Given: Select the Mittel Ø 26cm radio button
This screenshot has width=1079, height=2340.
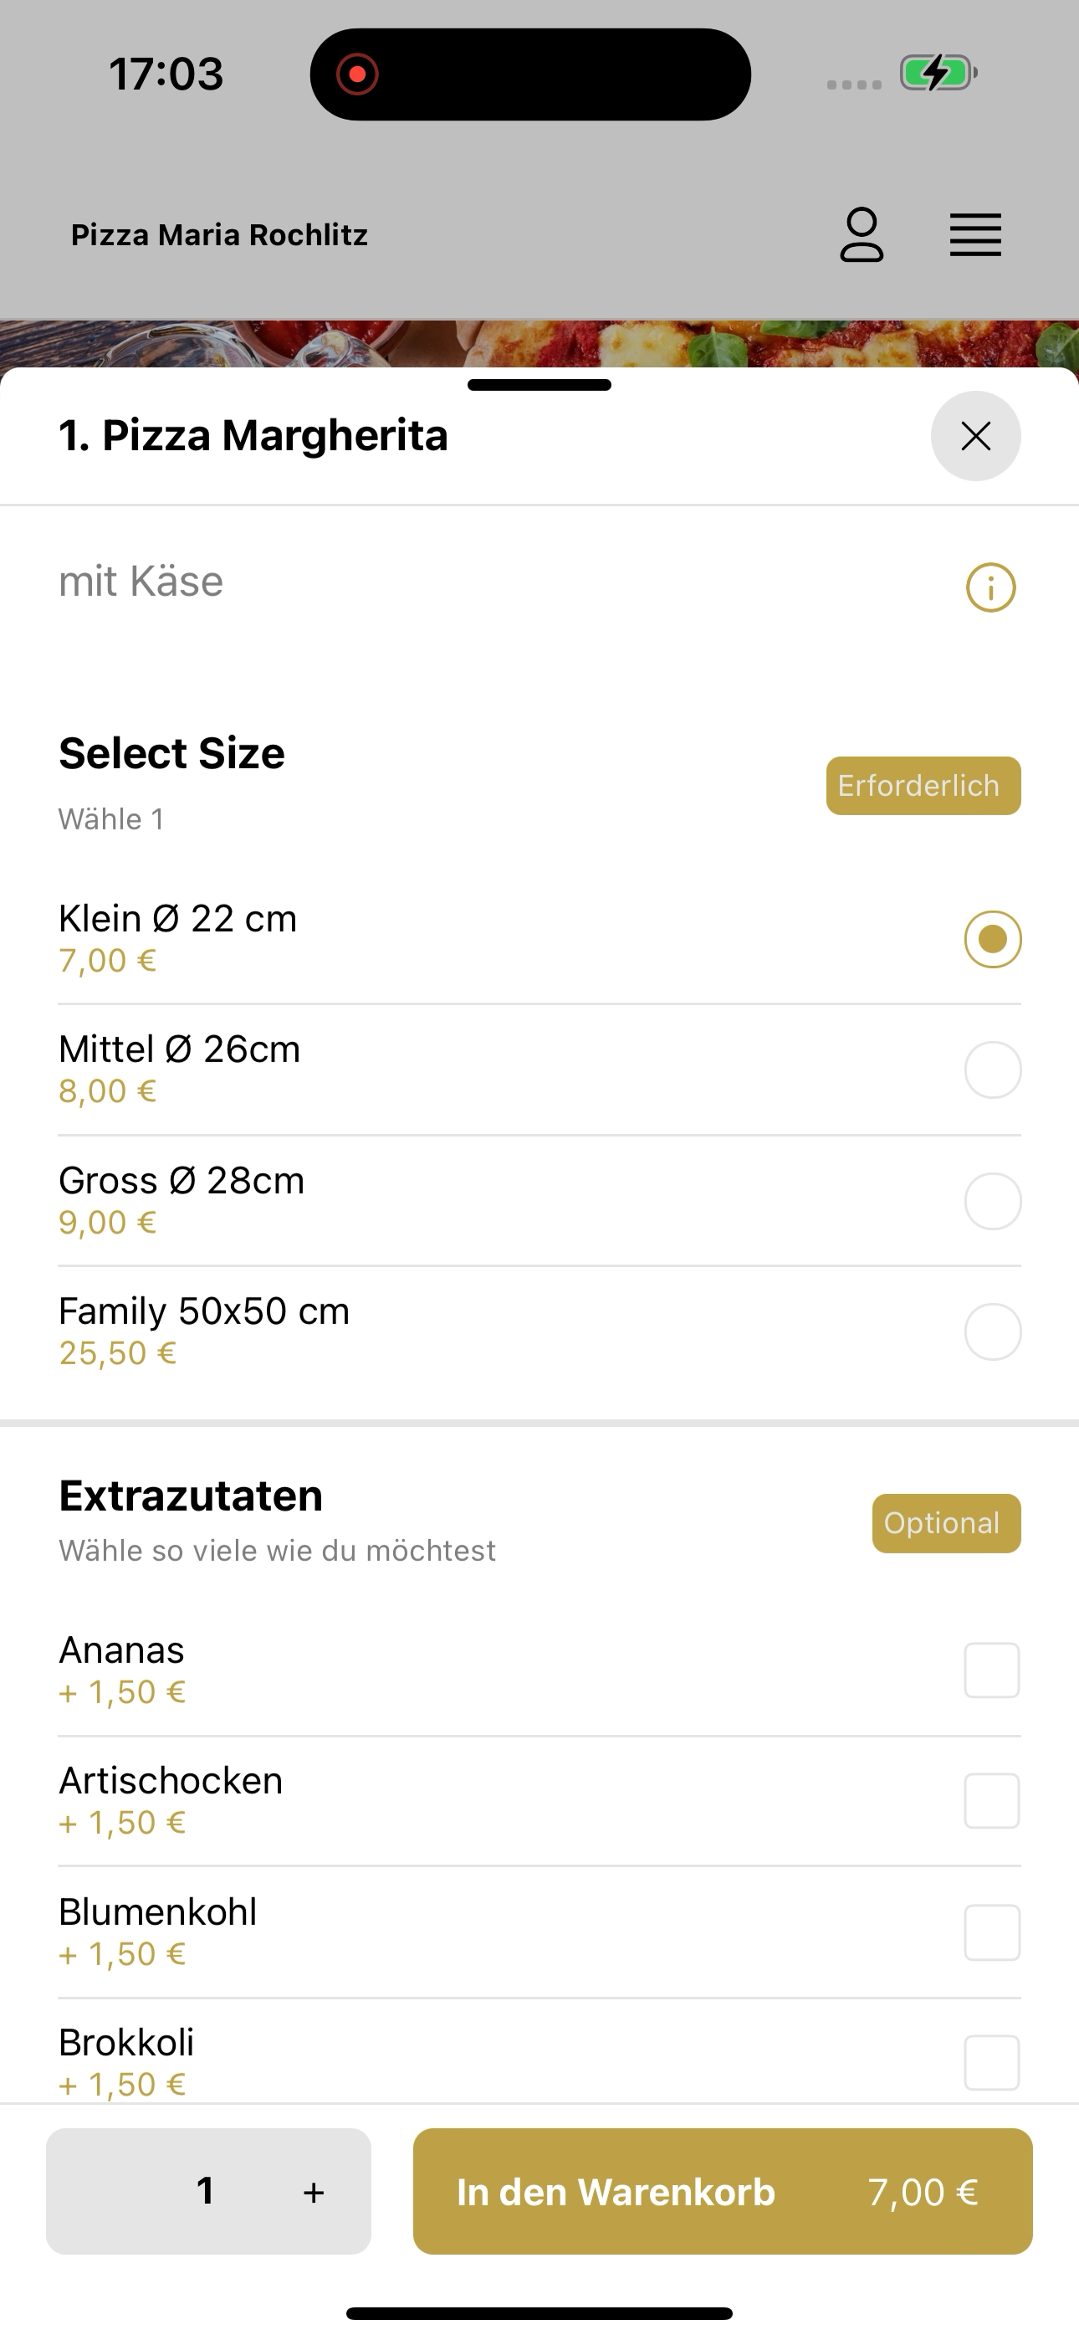Looking at the screenshot, I should 992,1070.
